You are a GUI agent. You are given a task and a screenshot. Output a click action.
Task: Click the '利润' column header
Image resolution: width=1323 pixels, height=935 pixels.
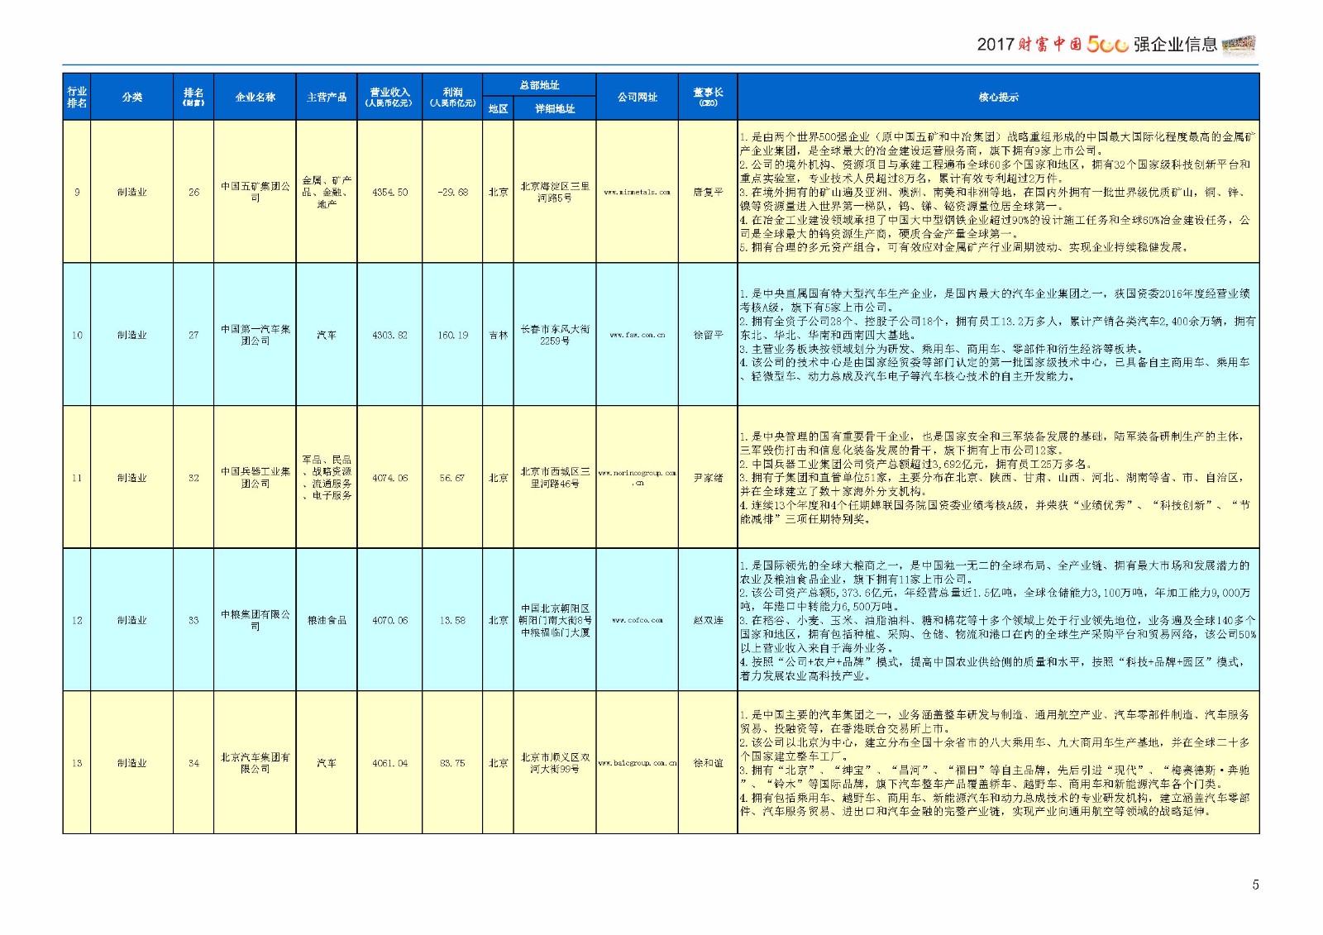pos(452,97)
